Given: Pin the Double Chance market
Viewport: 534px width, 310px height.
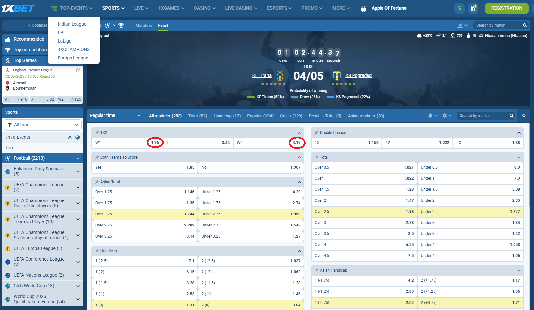Looking at the screenshot, I should click(316, 133).
